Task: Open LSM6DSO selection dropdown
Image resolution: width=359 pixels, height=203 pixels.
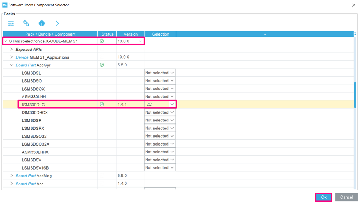Action: (160, 81)
